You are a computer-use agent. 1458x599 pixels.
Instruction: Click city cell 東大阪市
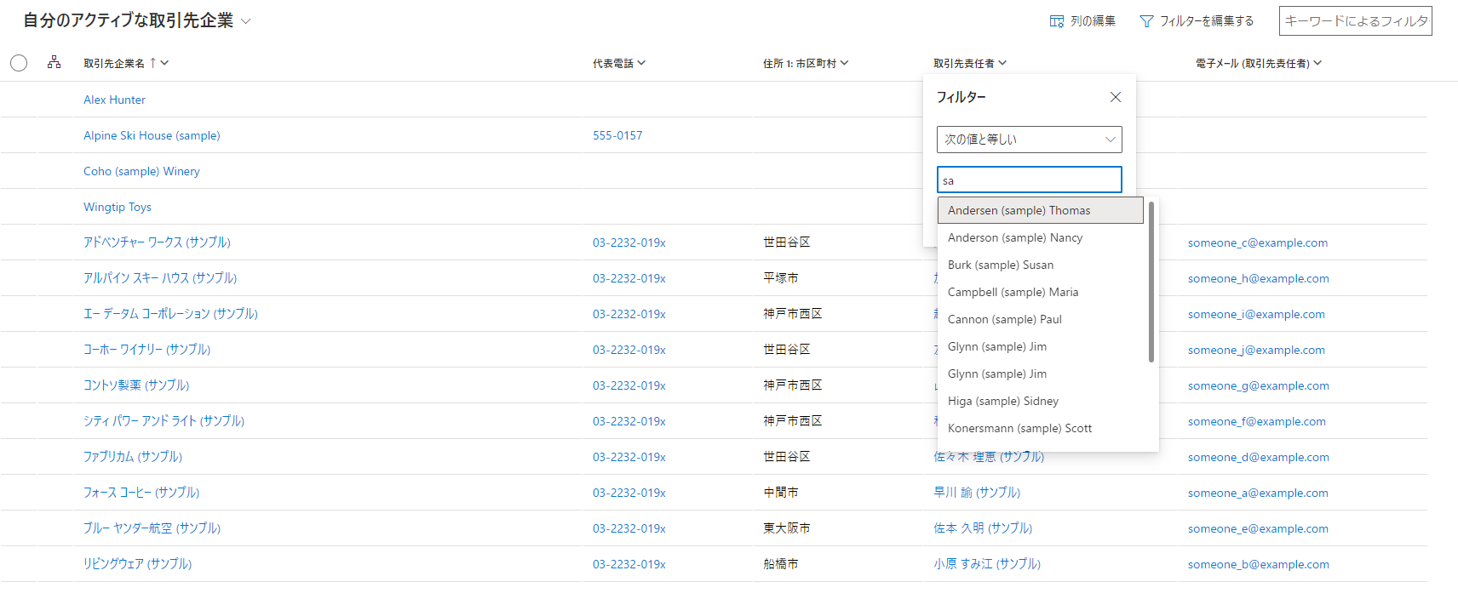pos(786,528)
